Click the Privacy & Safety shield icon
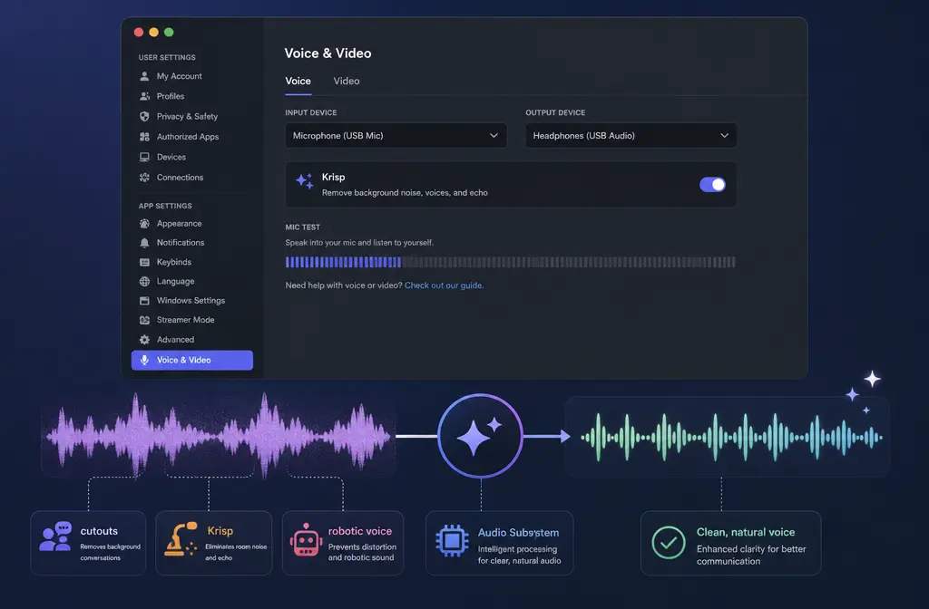 pos(144,117)
